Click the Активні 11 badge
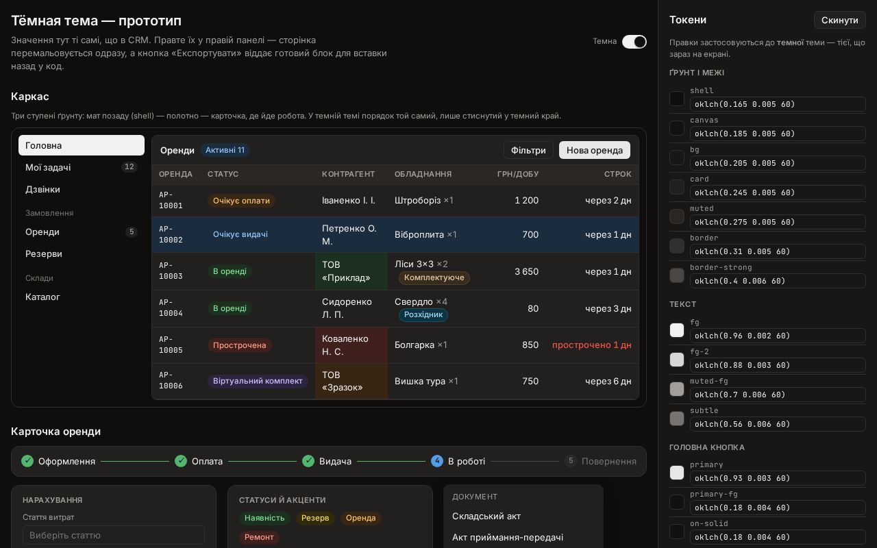Screen dimensions: 877x548 tap(225, 150)
